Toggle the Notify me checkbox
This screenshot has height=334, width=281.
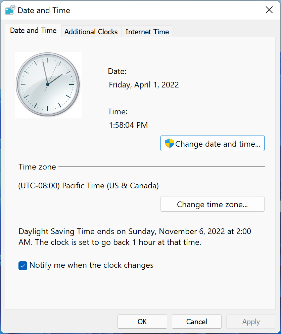point(23,265)
